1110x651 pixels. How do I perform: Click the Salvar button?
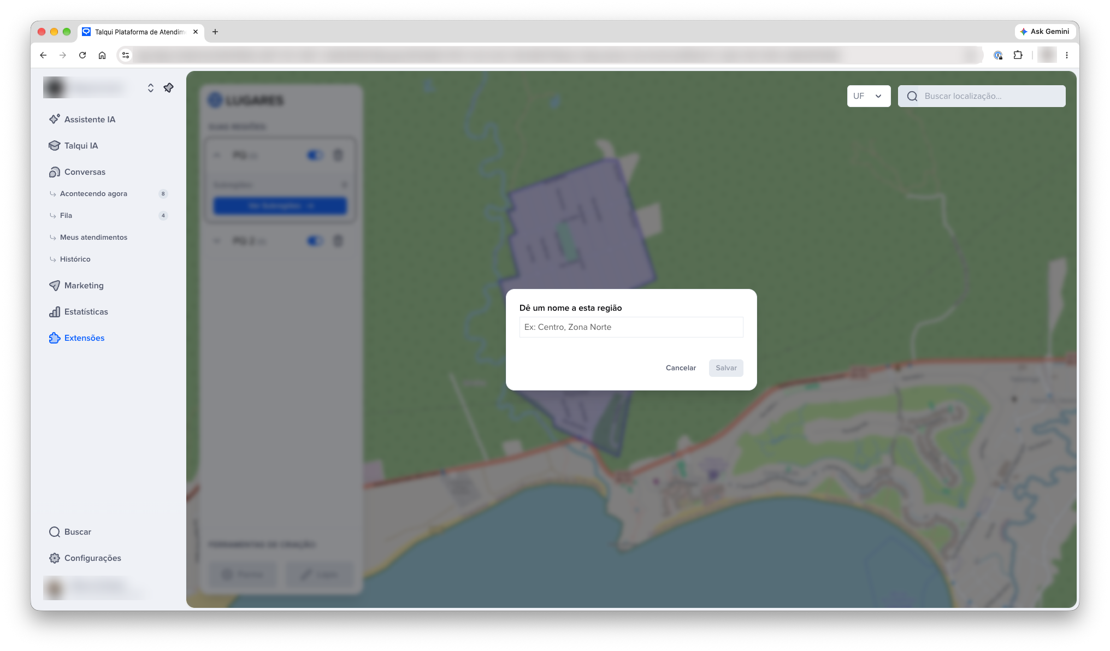coord(726,368)
